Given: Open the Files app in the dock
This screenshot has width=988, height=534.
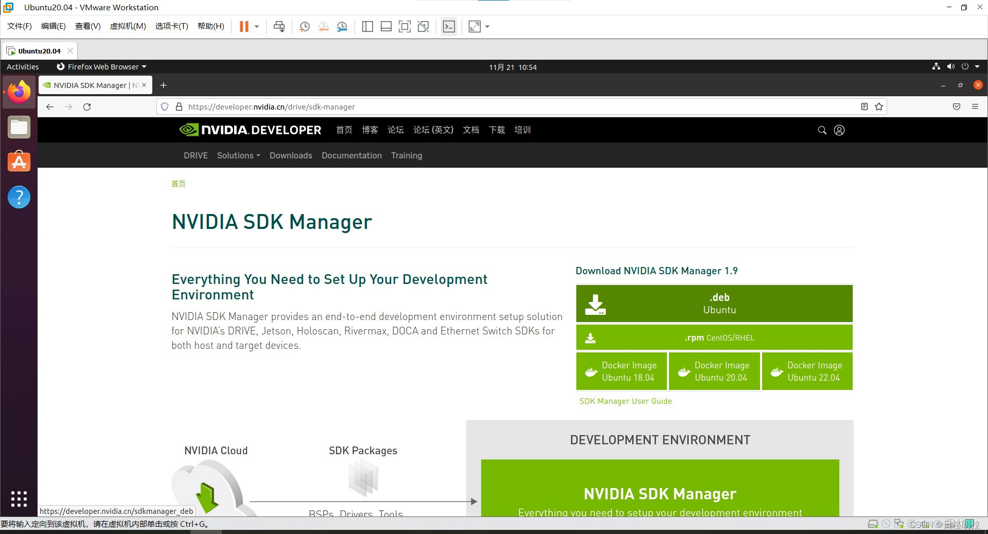Looking at the screenshot, I should tap(19, 127).
